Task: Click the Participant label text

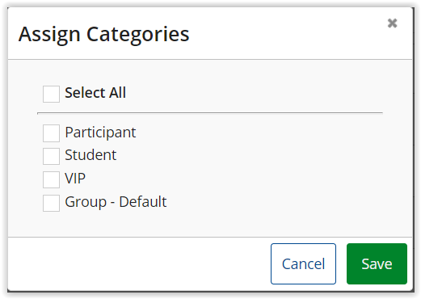Action: [100, 133]
